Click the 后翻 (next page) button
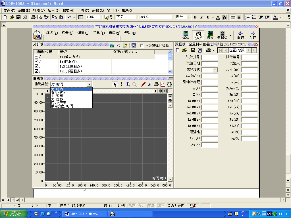291x218 pixels. (x=253, y=35)
